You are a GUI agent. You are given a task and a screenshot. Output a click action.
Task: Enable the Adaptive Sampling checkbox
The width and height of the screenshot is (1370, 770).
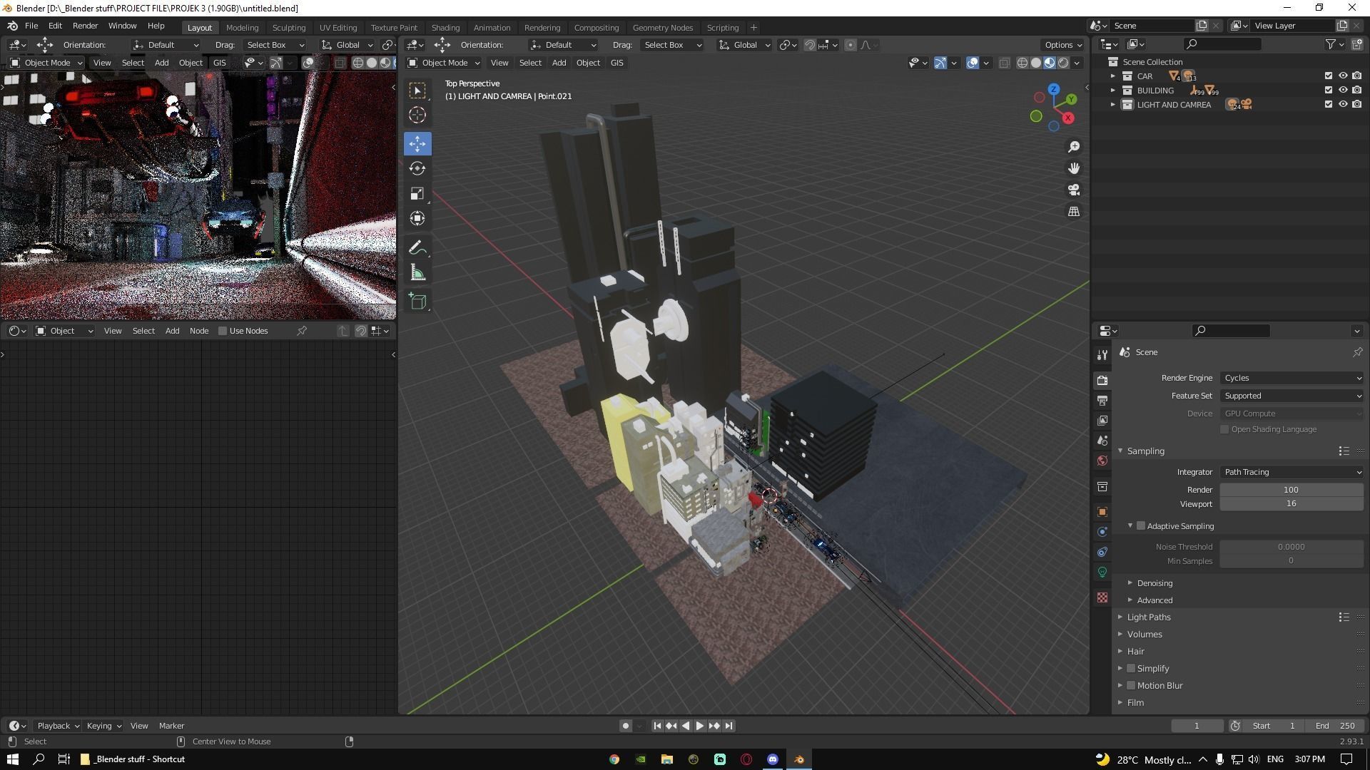click(1141, 526)
